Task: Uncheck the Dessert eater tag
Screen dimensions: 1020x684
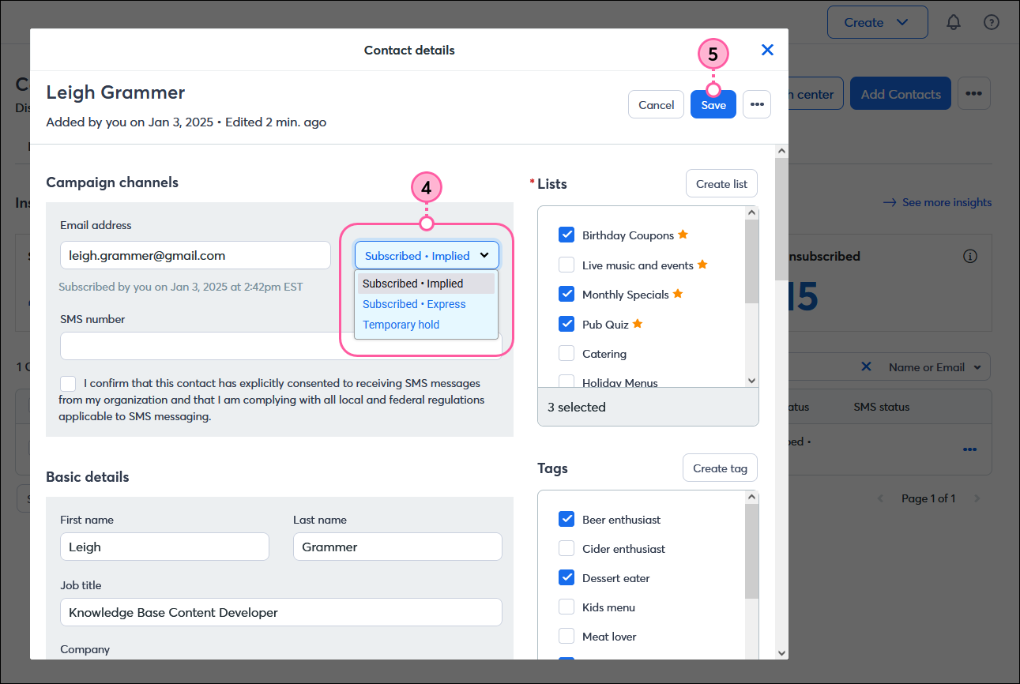Action: 566,577
